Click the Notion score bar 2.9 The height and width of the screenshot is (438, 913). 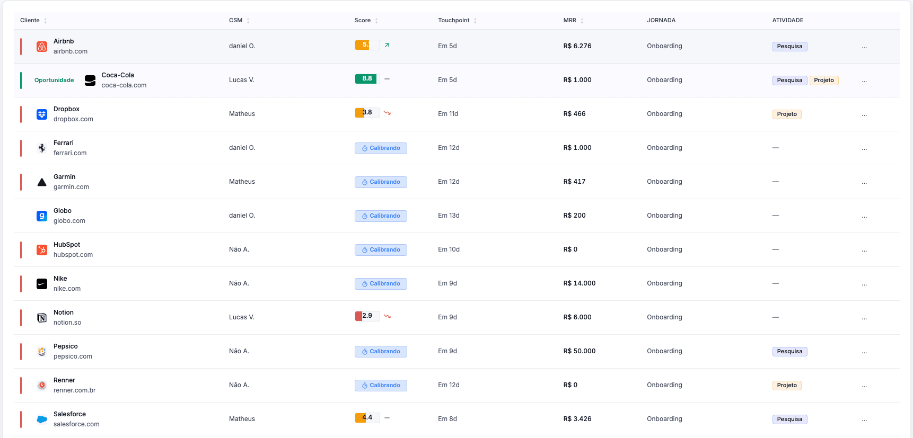click(x=367, y=316)
